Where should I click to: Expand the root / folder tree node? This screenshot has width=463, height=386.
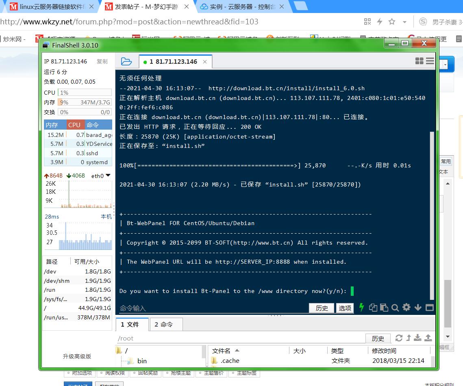(x=119, y=351)
